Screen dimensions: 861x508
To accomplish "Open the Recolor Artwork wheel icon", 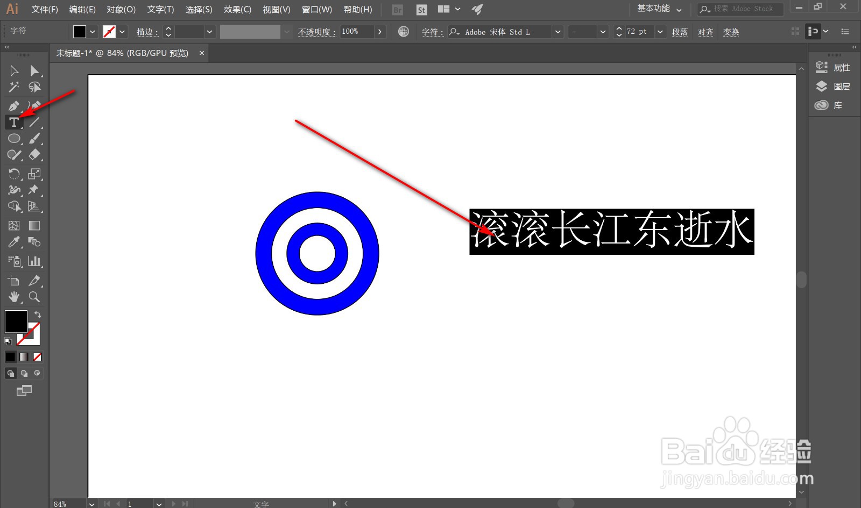I will (x=404, y=32).
